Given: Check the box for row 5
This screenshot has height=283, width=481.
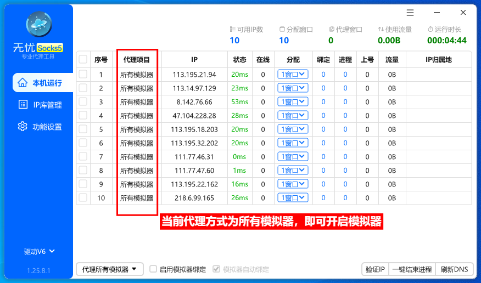Looking at the screenshot, I should [83, 129].
